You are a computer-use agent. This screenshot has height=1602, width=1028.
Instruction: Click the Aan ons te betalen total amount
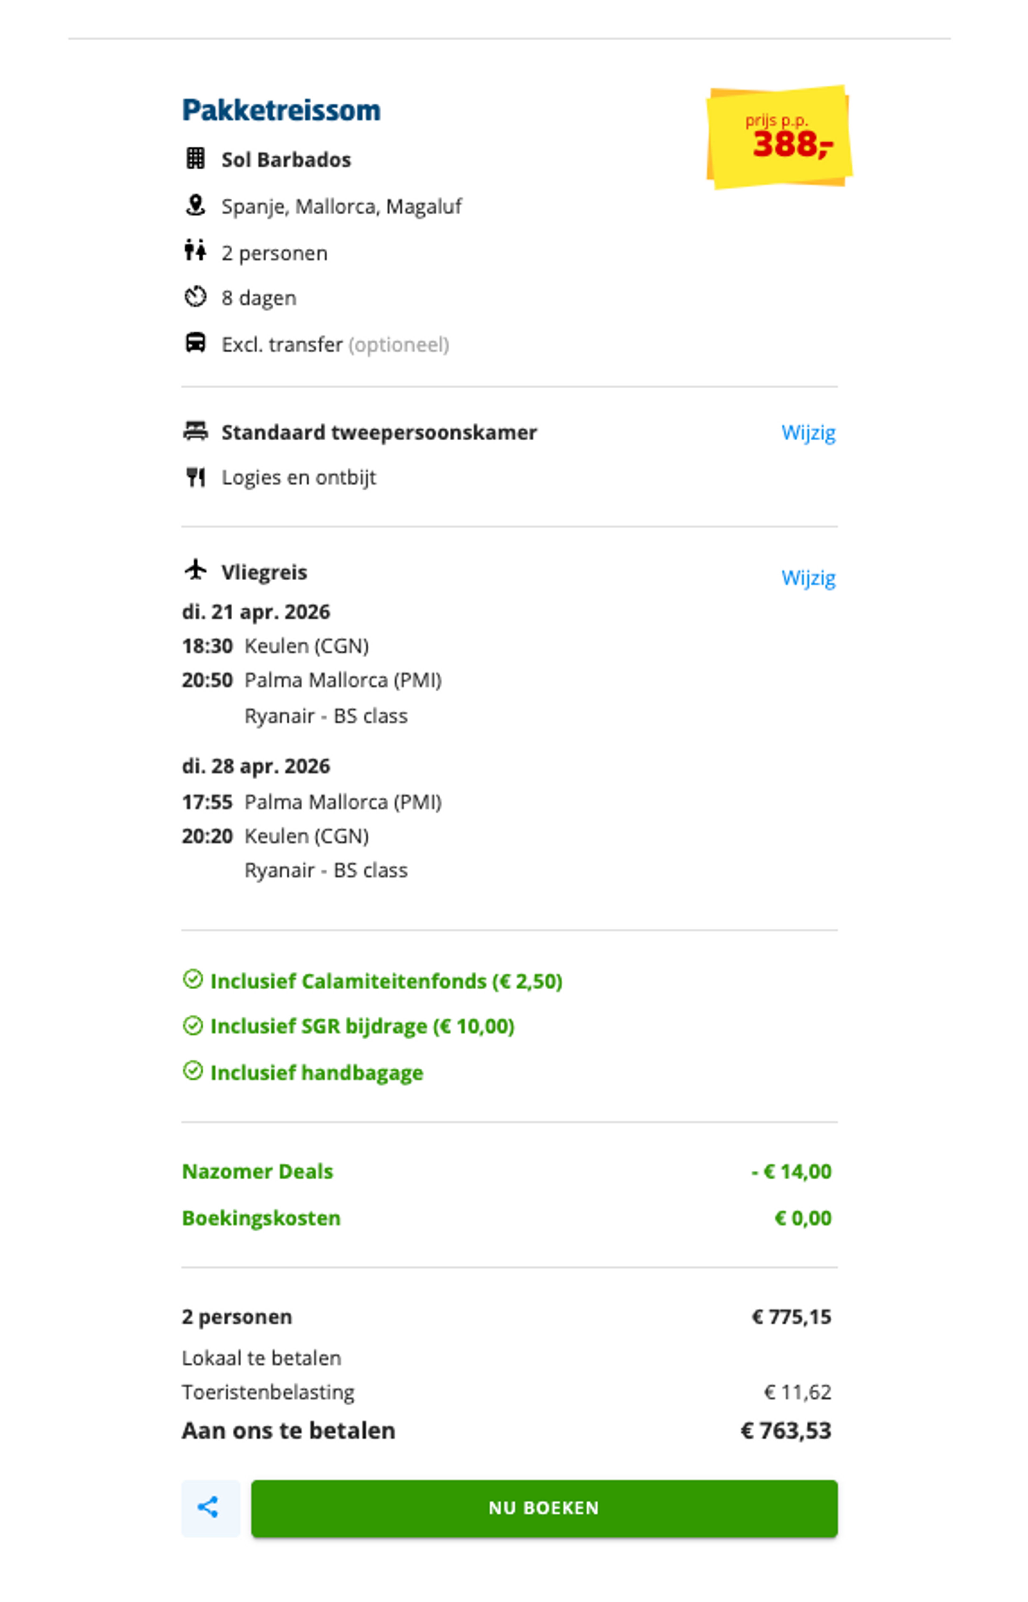788,1430
